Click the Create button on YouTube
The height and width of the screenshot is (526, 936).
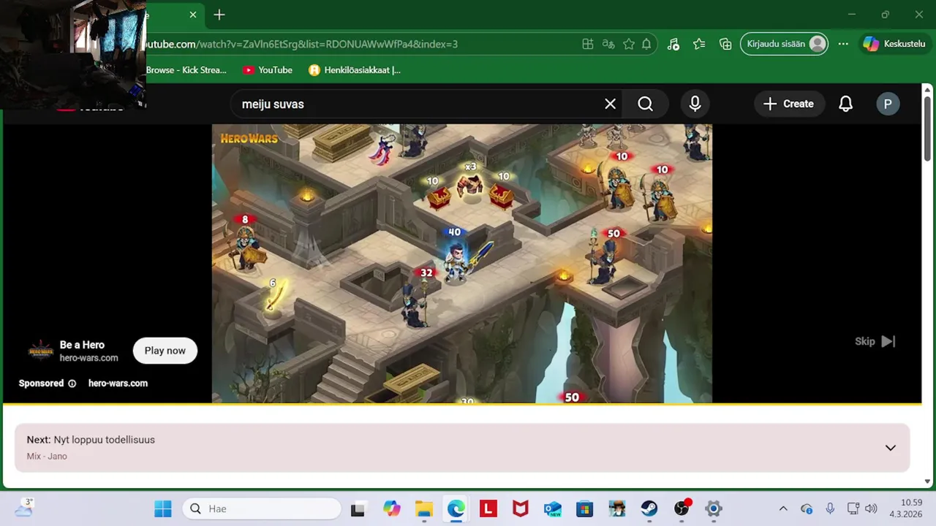[x=788, y=104]
